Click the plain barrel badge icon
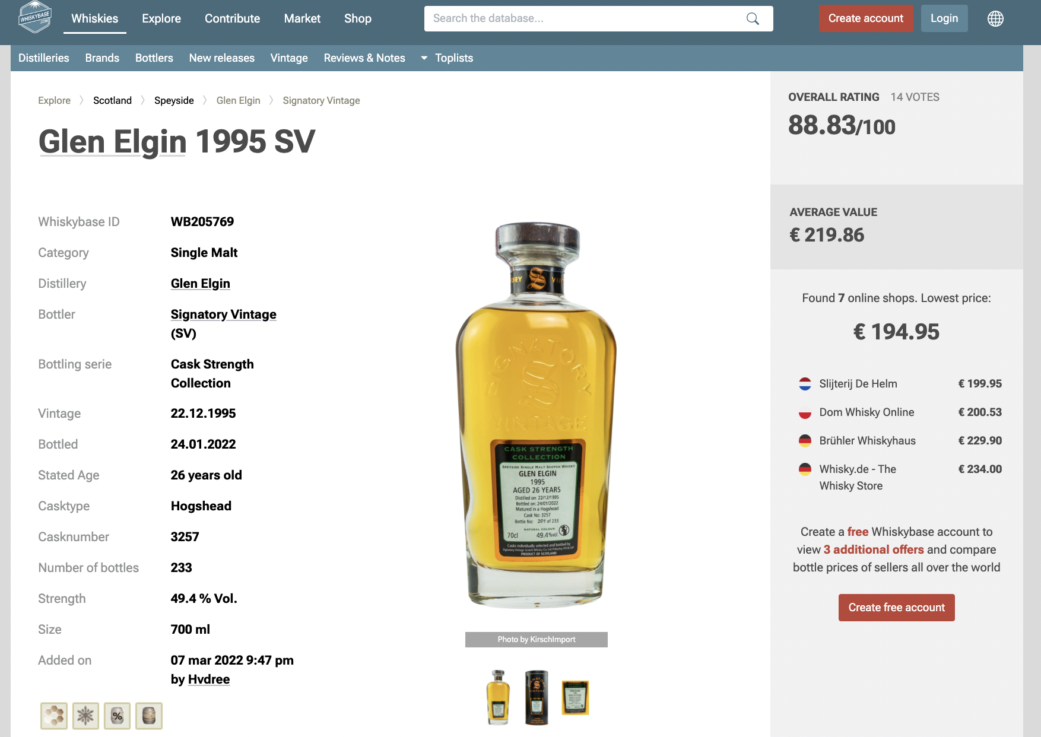The image size is (1041, 737). pyautogui.click(x=149, y=716)
